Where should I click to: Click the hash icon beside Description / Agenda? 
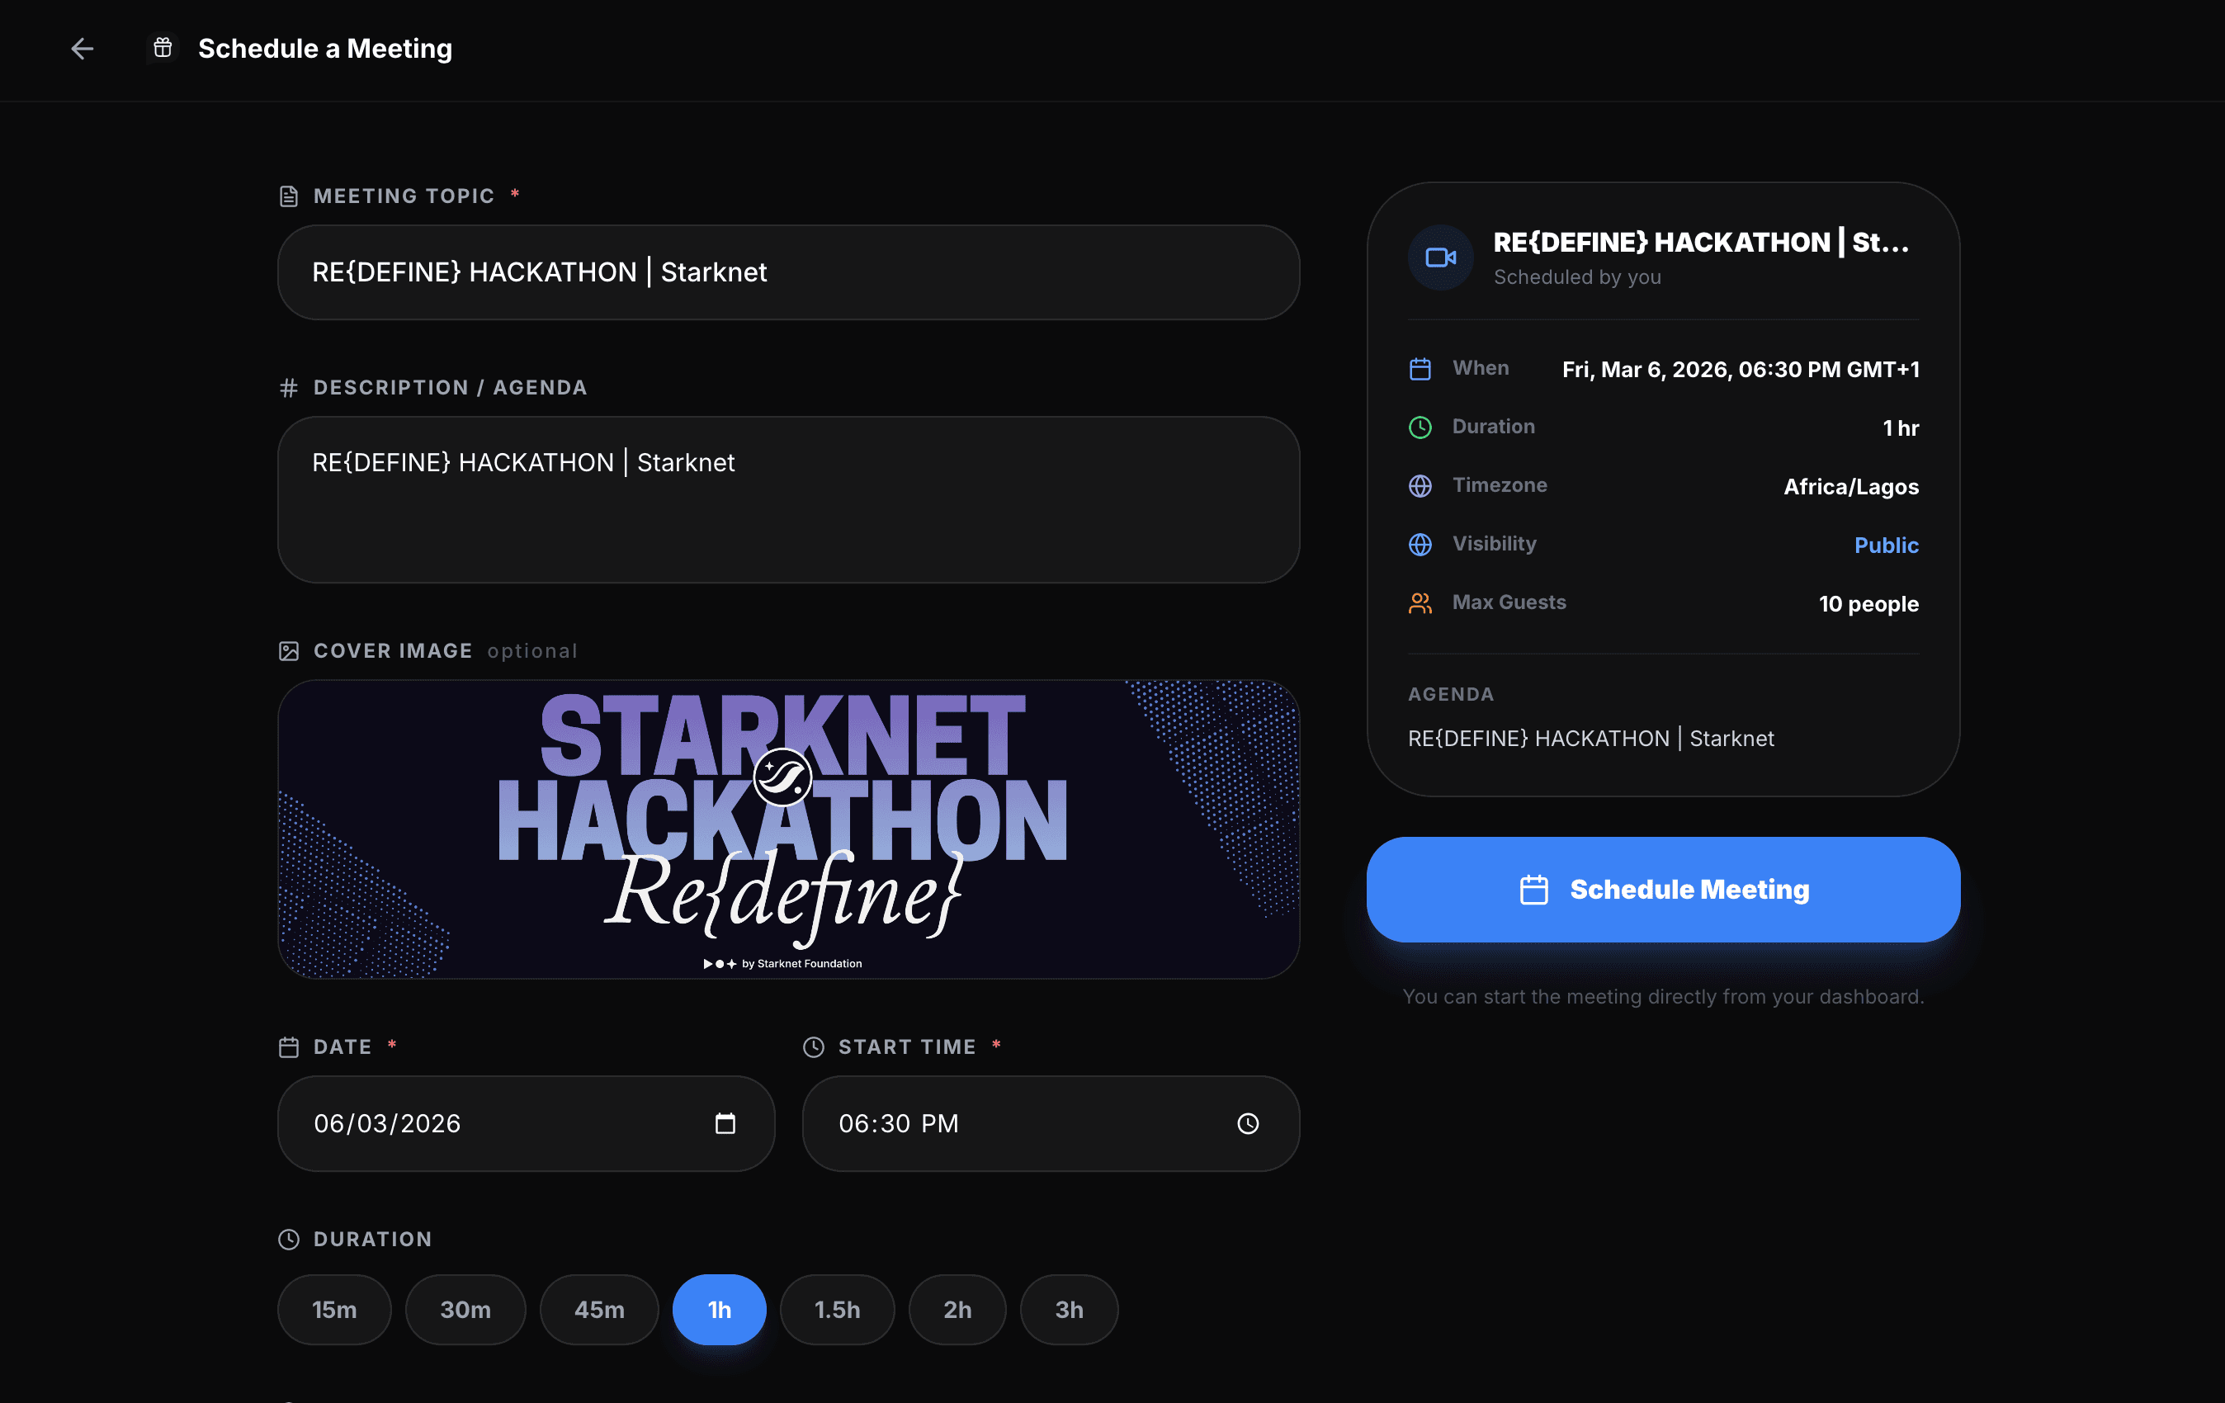pos(288,387)
